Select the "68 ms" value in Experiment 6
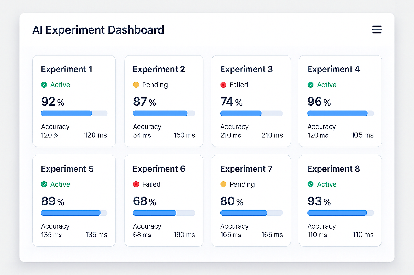This screenshot has height=275, width=414. 142,235
